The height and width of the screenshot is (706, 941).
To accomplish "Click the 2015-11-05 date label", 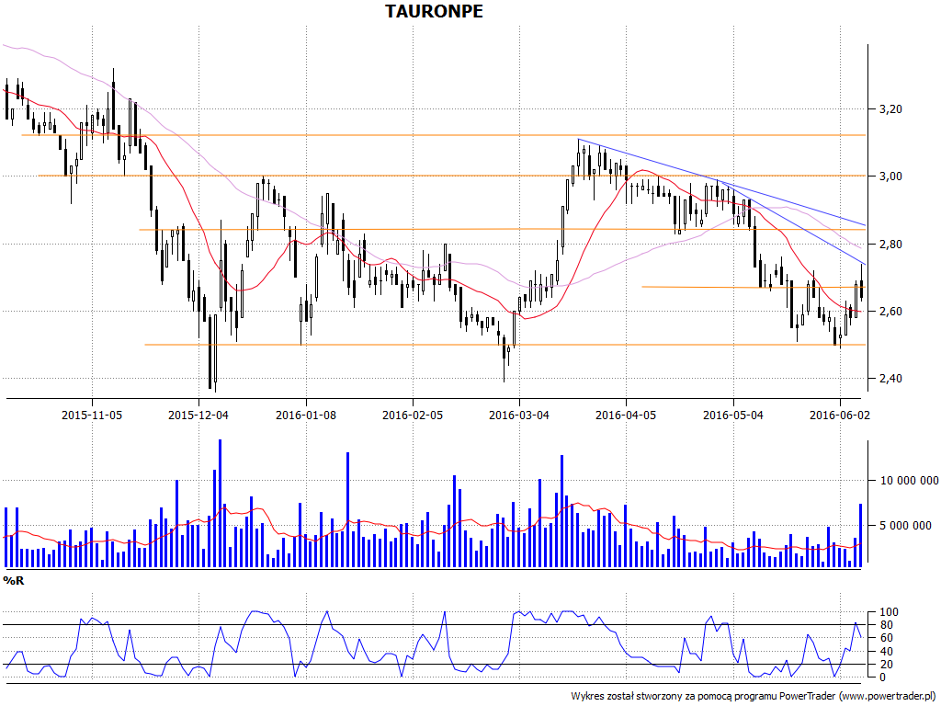I will click(x=92, y=415).
